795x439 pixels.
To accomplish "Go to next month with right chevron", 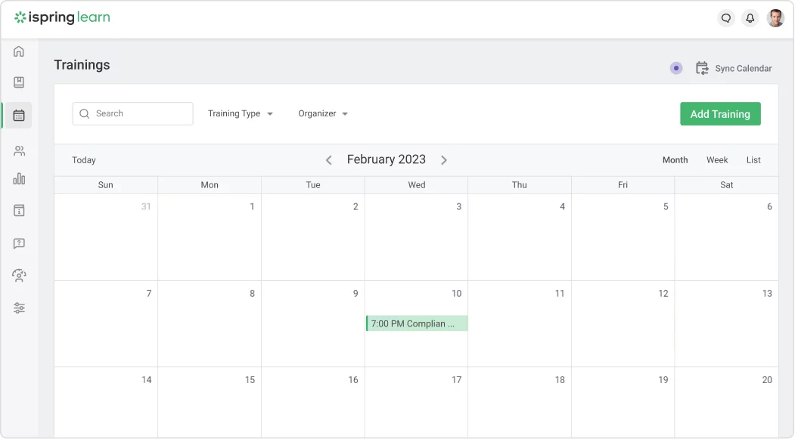I will (443, 160).
